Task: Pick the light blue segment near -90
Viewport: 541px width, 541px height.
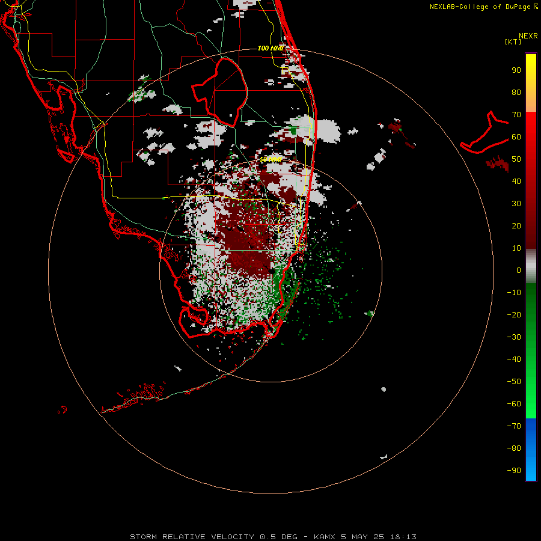Action: [x=531, y=469]
